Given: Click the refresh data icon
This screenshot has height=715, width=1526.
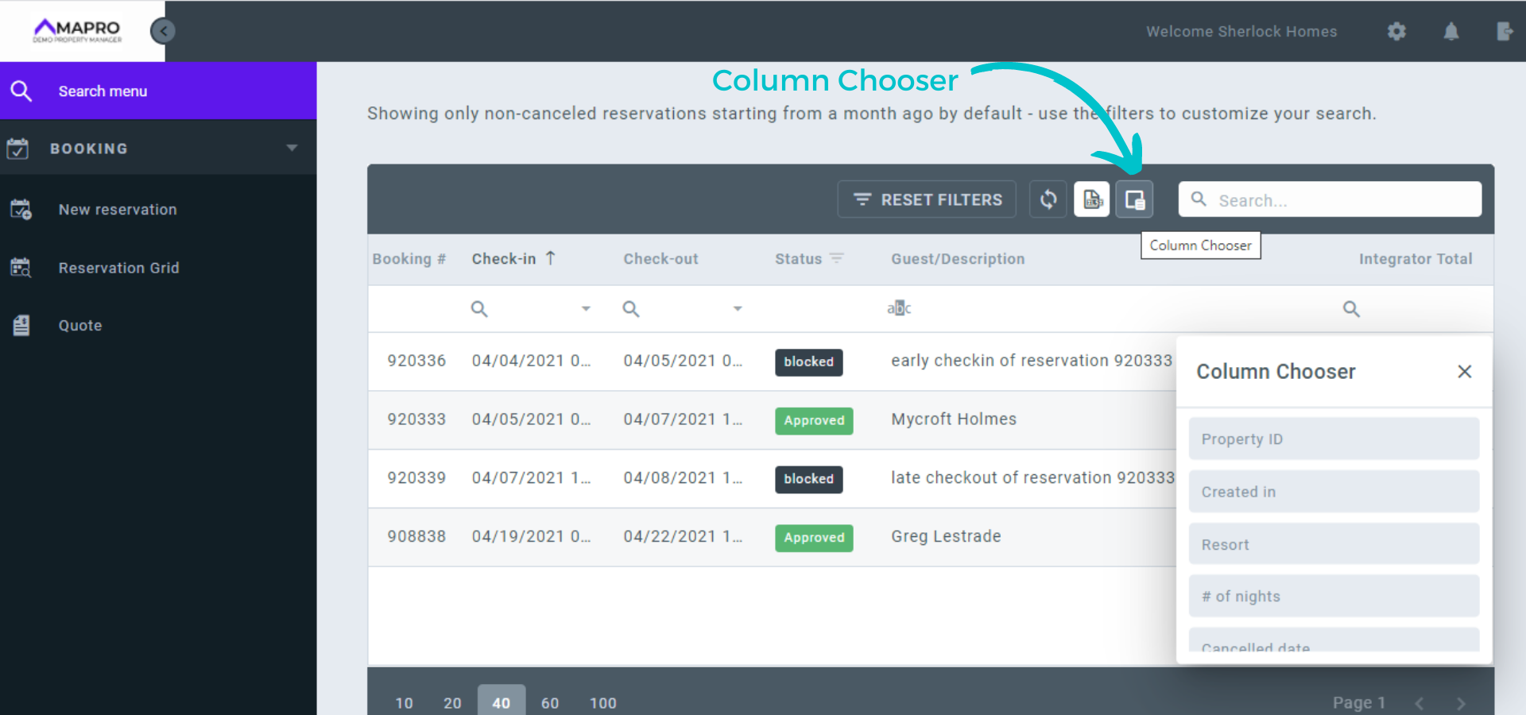Looking at the screenshot, I should click(1048, 199).
